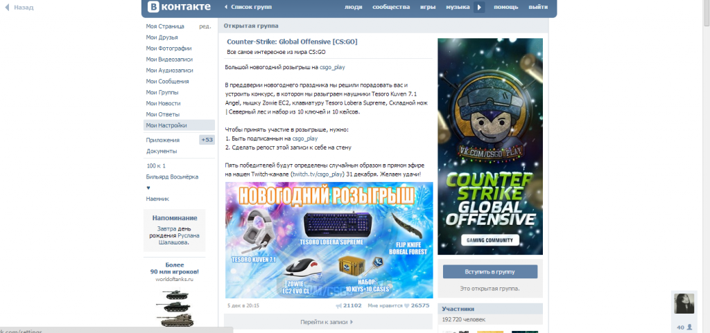710x333 pixels.
Task: Open the friend avatar at bottom right
Action: tap(684, 304)
